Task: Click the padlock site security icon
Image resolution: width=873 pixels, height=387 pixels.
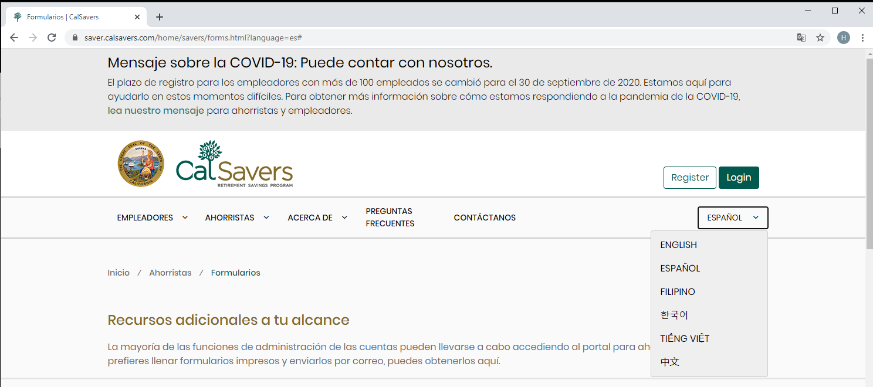Action: (x=75, y=38)
